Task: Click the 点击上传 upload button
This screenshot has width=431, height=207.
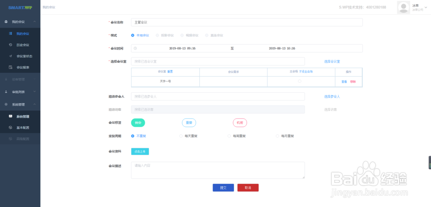Action: [140, 151]
